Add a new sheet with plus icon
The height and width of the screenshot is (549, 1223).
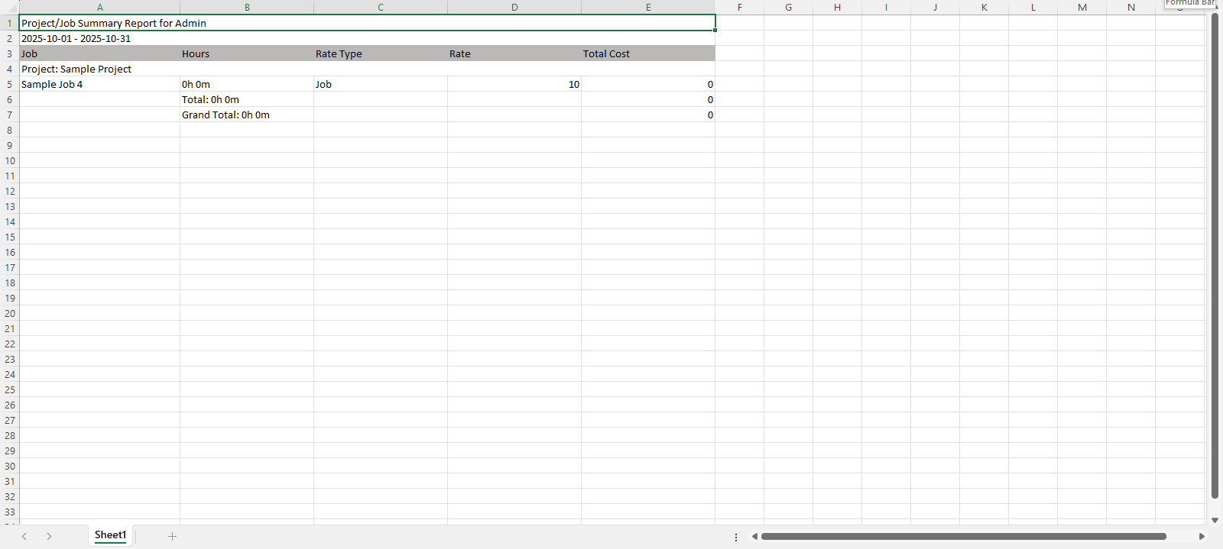(172, 536)
